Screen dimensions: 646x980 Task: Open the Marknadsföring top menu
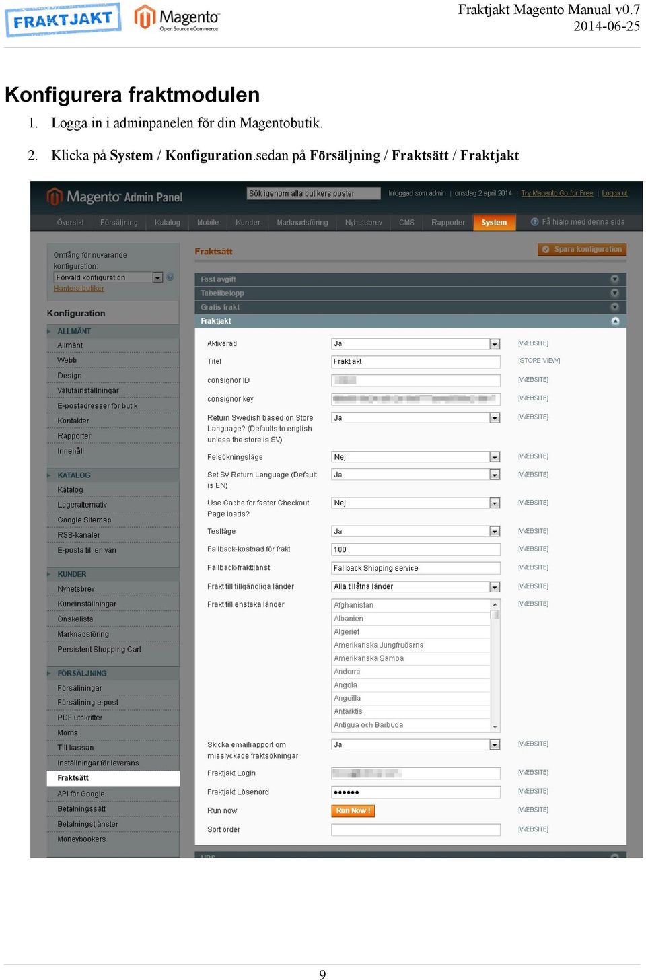pyautogui.click(x=303, y=223)
